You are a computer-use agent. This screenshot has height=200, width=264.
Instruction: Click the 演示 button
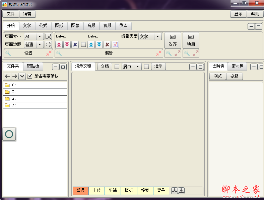coord(158,67)
